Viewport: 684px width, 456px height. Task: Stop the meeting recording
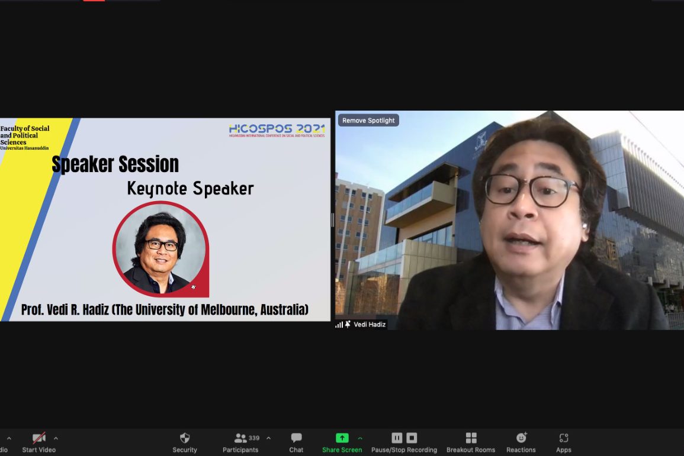(x=412, y=438)
